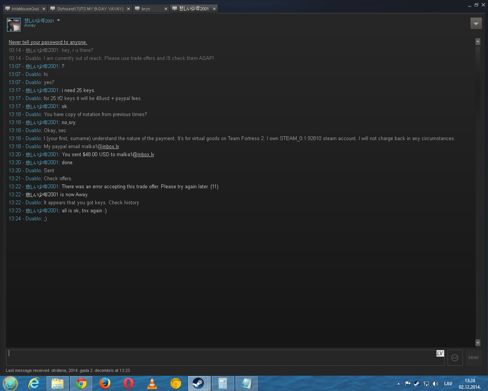Click the SEND button

pos(474,358)
